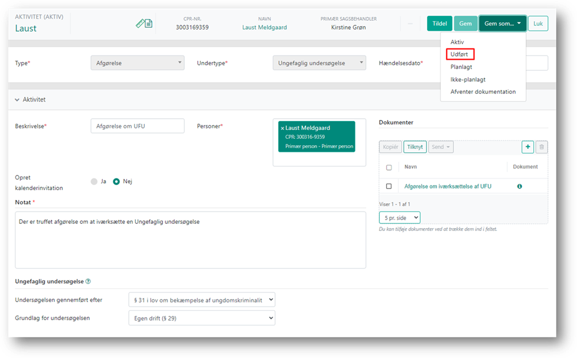Click the Send button's dropdown arrow
The height and width of the screenshot is (358, 577).
coord(448,147)
